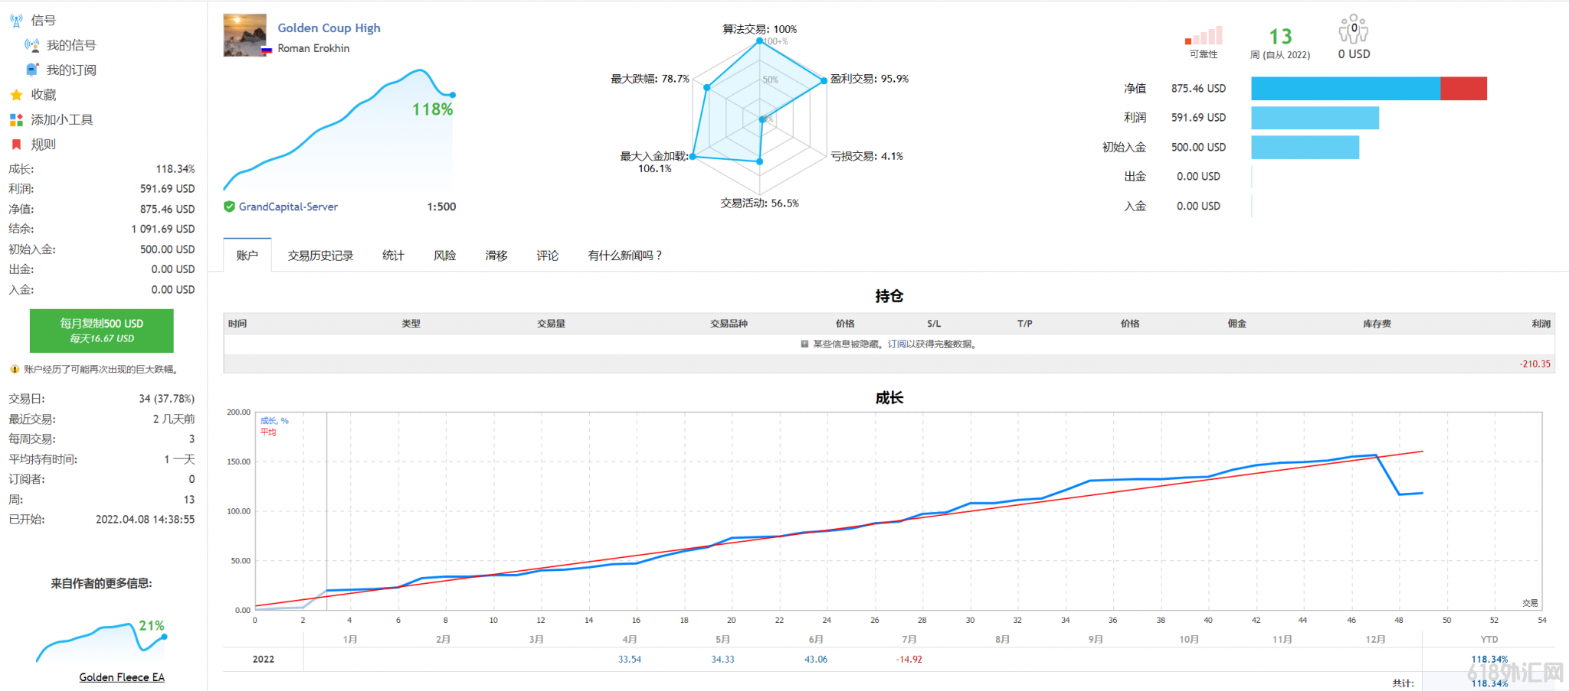1569x691 pixels.
Task: Open author Roman Erokhin's profile
Action: (313, 48)
